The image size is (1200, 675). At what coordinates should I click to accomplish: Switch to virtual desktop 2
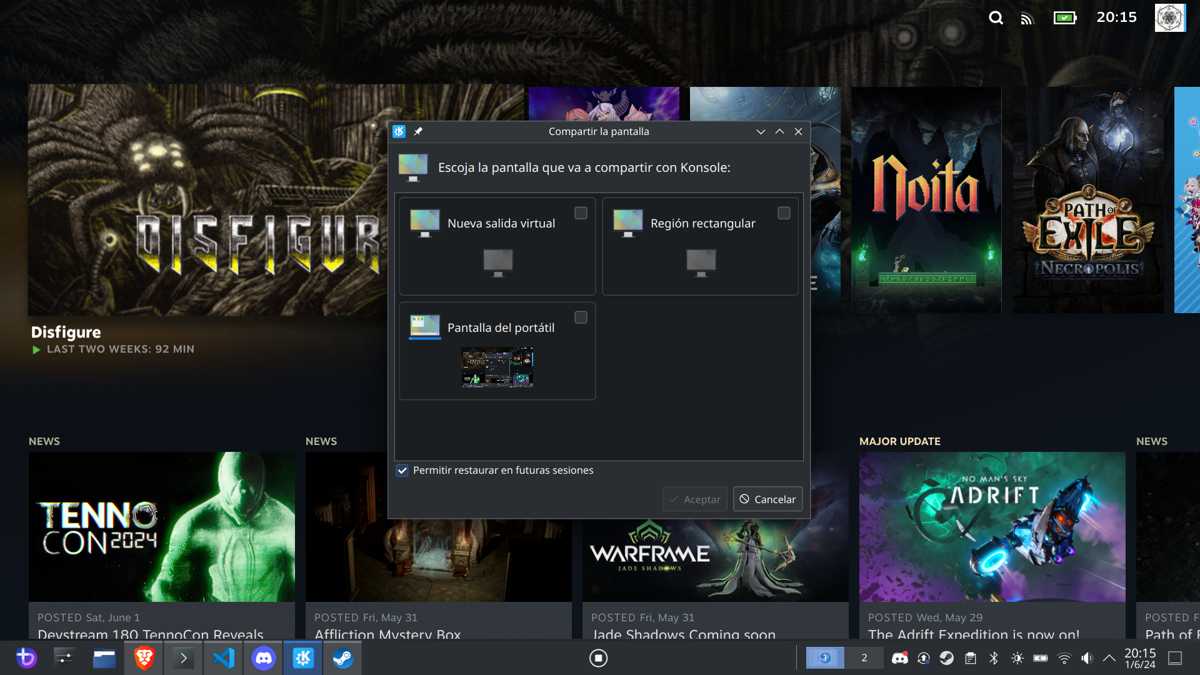click(864, 658)
